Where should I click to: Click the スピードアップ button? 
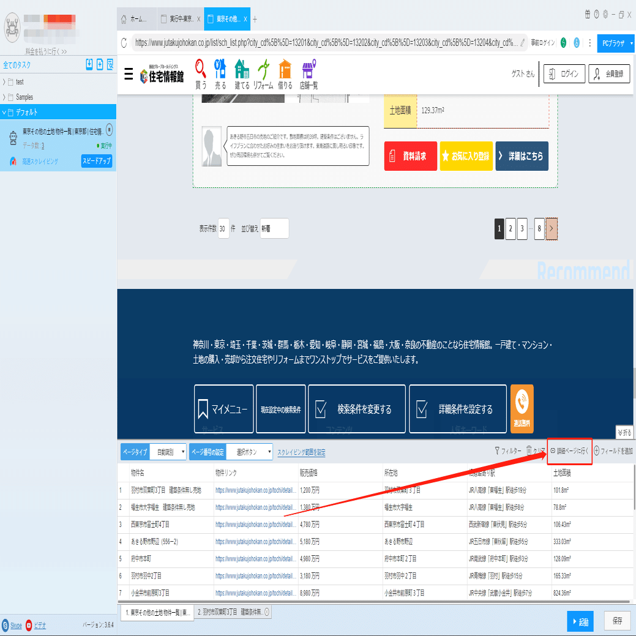97,161
